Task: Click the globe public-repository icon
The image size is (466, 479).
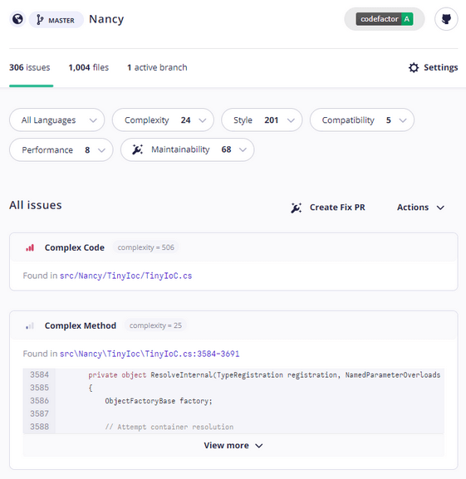Action: pos(17,19)
